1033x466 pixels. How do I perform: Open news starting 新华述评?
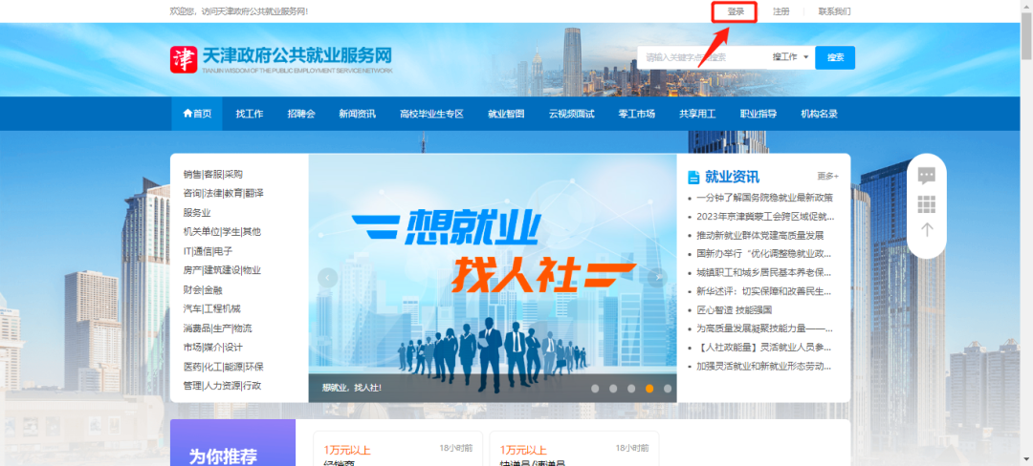(764, 291)
